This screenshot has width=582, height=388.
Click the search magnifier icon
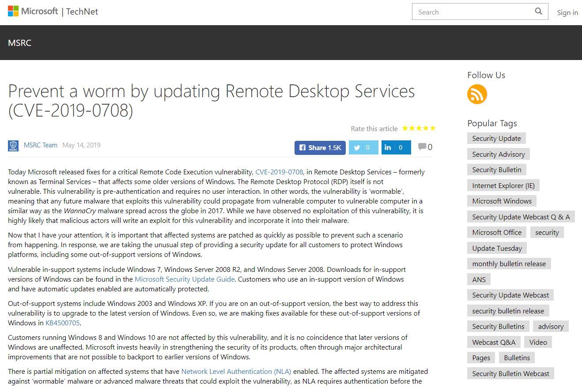point(538,11)
